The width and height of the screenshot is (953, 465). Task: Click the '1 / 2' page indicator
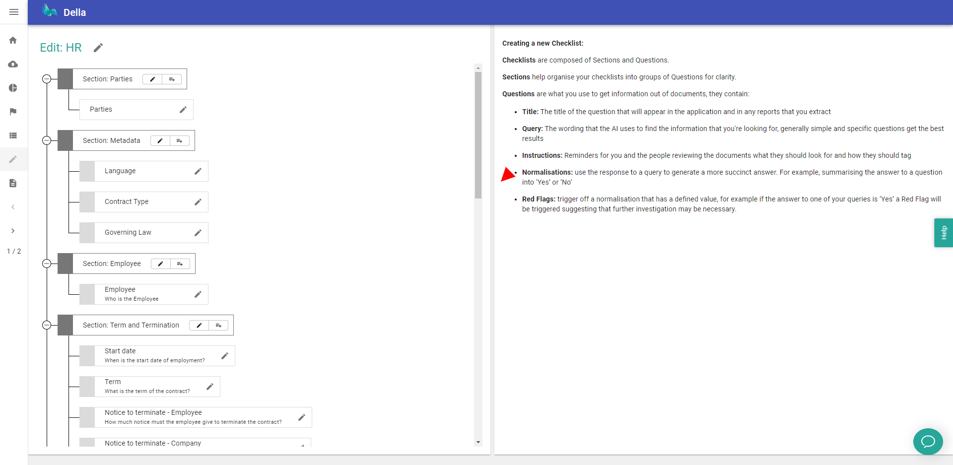click(x=14, y=251)
